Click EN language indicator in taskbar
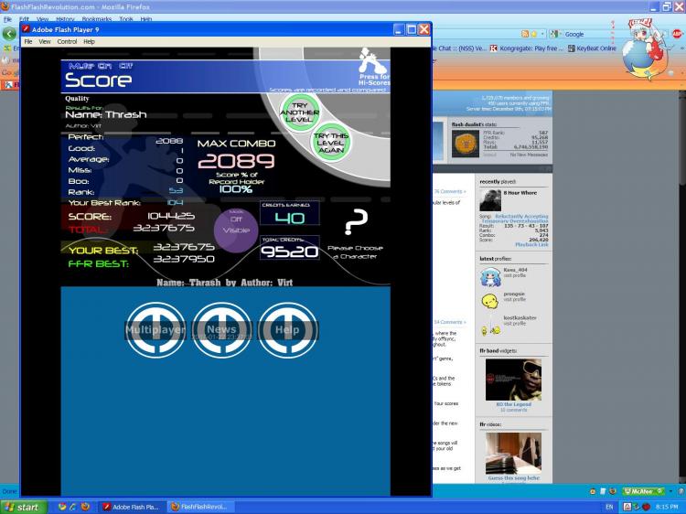 (x=609, y=507)
